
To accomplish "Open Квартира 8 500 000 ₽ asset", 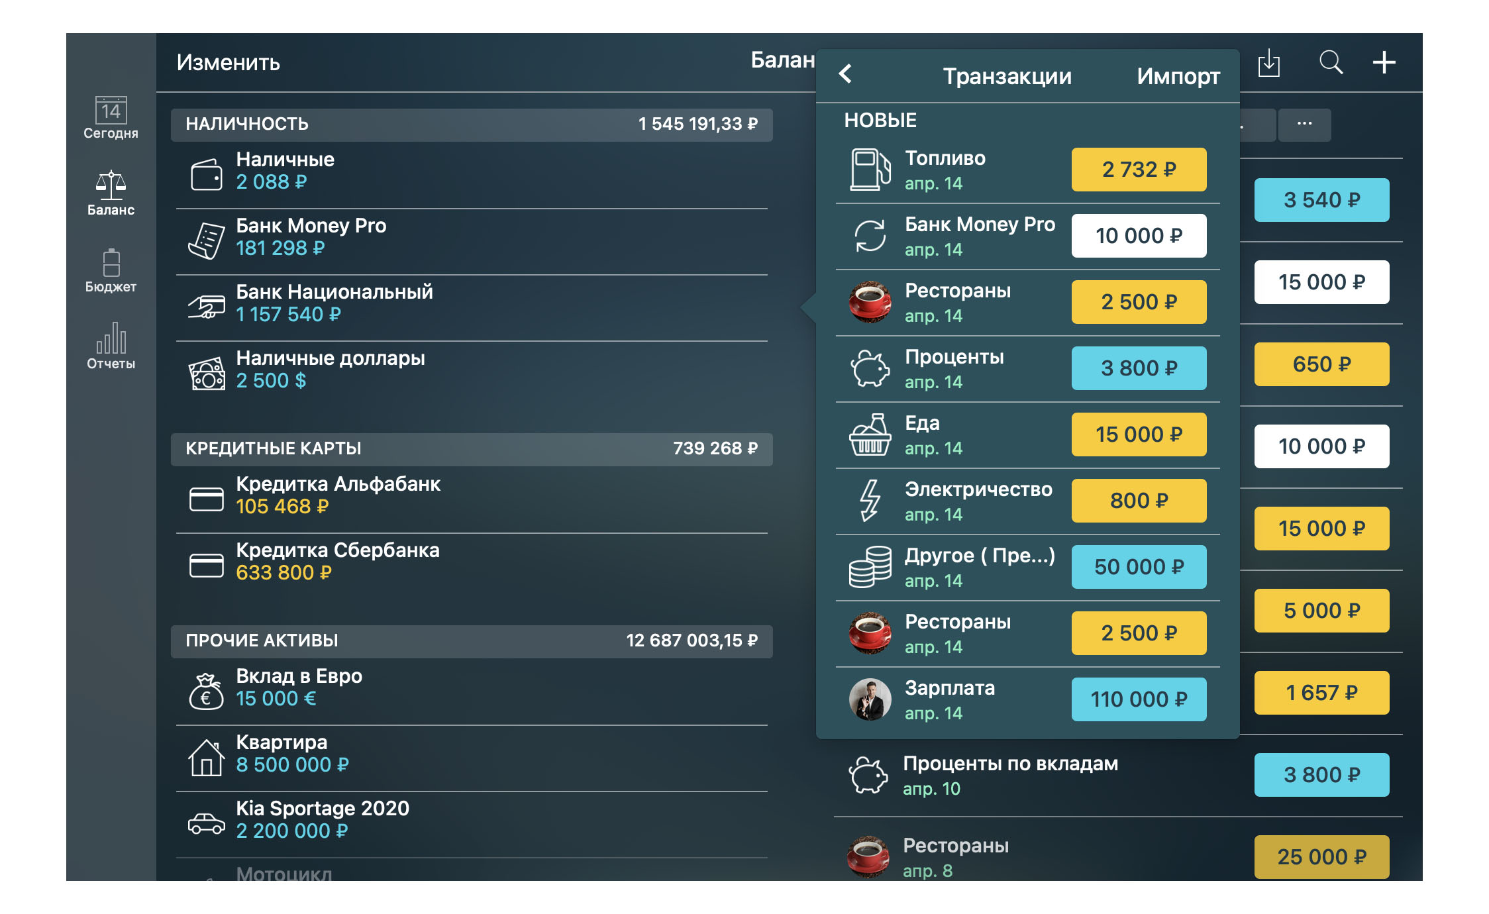I will (472, 758).
